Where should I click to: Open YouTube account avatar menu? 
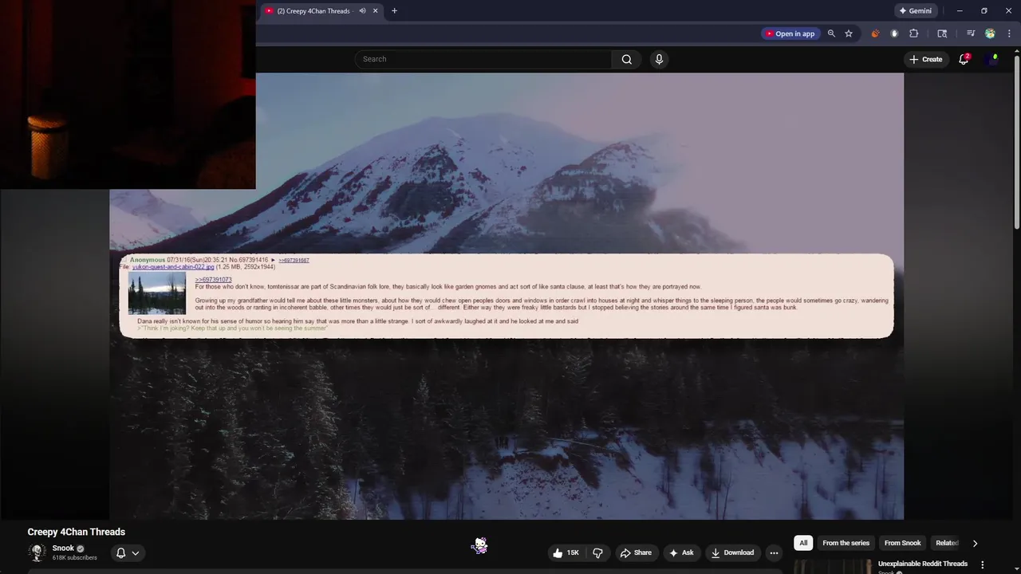click(x=992, y=59)
